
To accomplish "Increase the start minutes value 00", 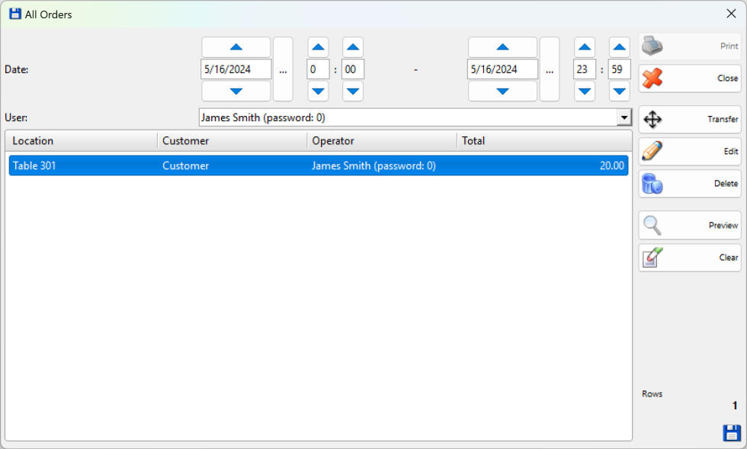I will (x=353, y=47).
